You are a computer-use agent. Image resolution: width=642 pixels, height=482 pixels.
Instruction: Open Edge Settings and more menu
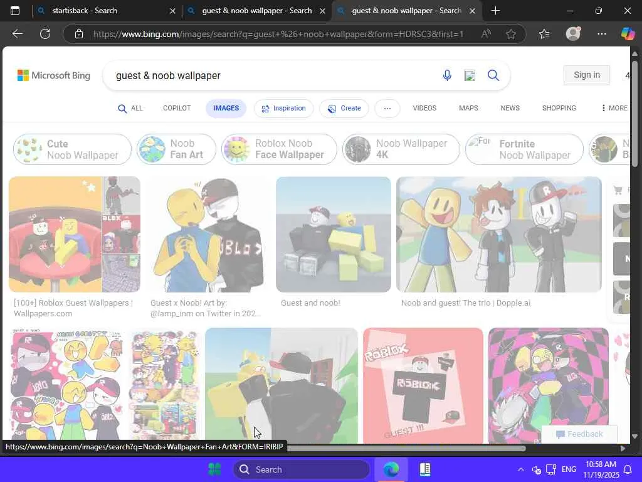coord(601,34)
